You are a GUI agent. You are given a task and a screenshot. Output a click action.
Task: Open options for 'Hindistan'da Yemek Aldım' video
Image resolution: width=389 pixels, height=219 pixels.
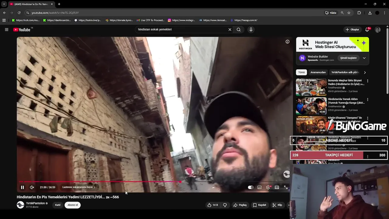coord(367,99)
